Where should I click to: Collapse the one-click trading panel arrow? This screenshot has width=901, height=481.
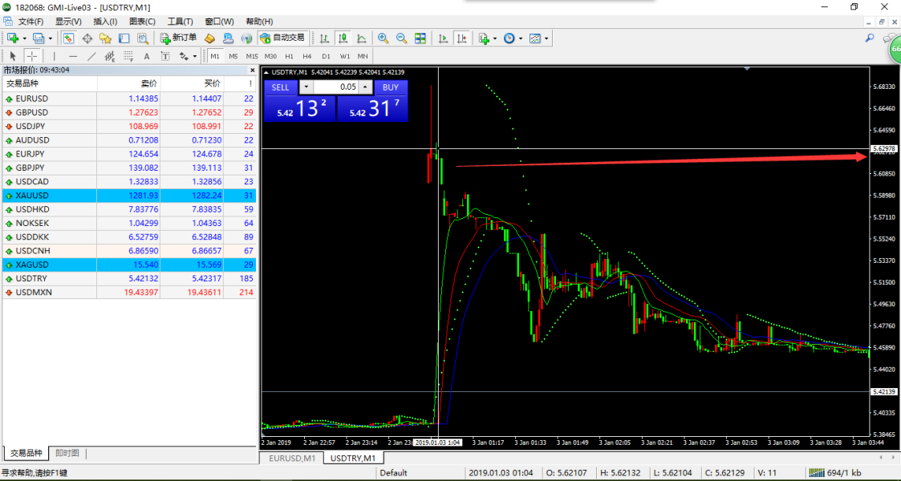pyautogui.click(x=266, y=73)
